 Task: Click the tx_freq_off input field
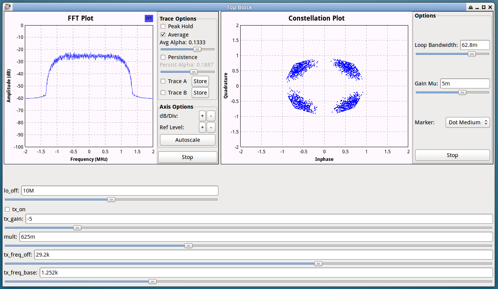(264, 254)
